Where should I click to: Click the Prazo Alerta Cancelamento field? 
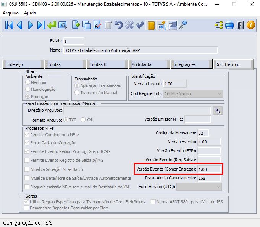click(x=209, y=178)
